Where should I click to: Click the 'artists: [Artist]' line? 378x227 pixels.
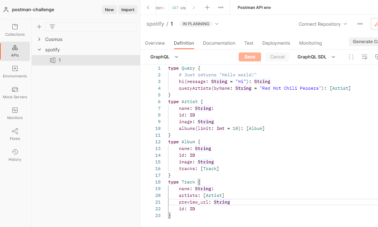202,195
